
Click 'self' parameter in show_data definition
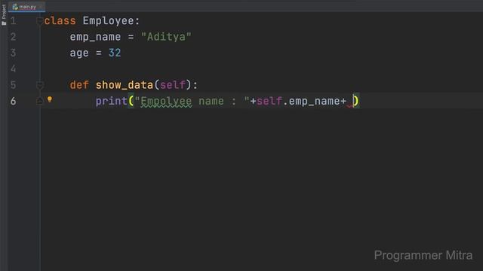[x=173, y=85]
